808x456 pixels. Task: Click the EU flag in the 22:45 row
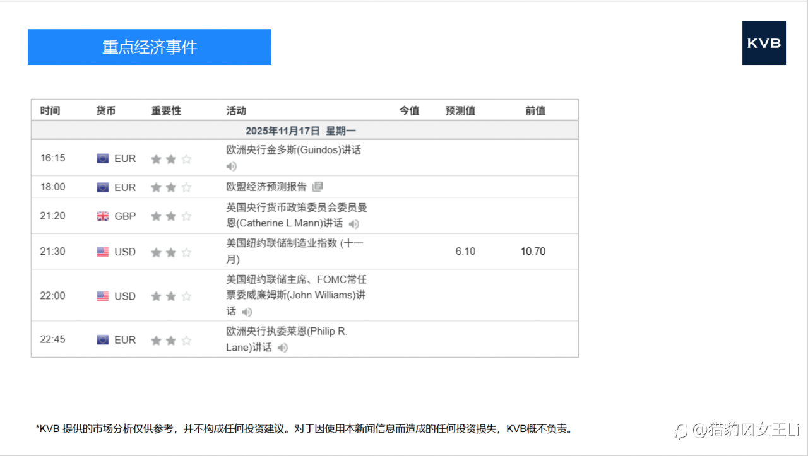(103, 340)
